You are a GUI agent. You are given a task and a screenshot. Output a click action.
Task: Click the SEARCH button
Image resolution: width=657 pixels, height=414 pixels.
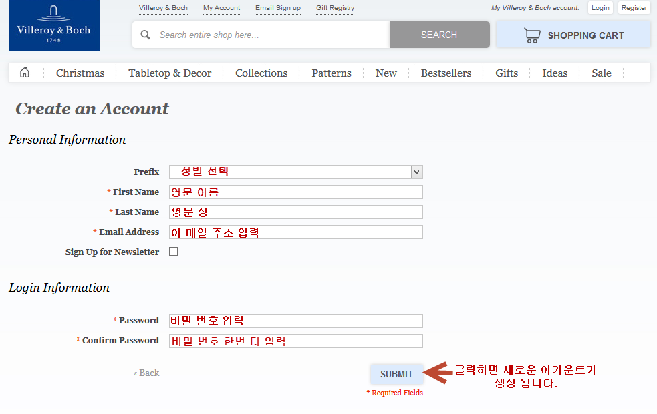pyautogui.click(x=440, y=35)
